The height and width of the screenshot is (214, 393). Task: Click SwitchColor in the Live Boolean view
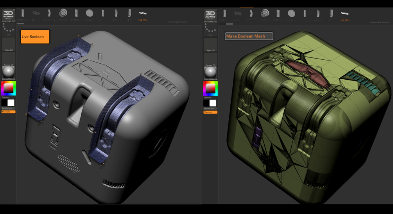8,108
